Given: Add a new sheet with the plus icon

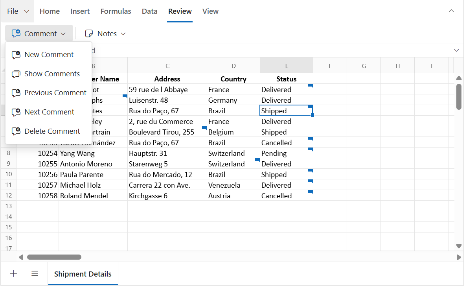Looking at the screenshot, I should [13, 273].
